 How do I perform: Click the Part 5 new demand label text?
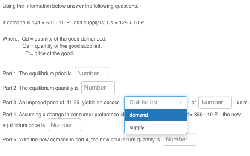[x=81, y=140]
